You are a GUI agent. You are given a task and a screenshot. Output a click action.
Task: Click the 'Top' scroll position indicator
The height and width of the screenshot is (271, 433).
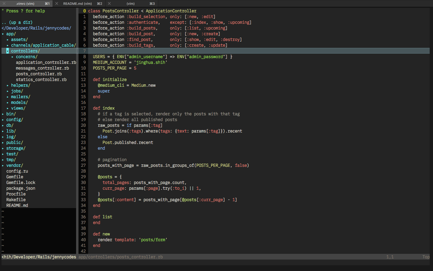tap(426, 257)
